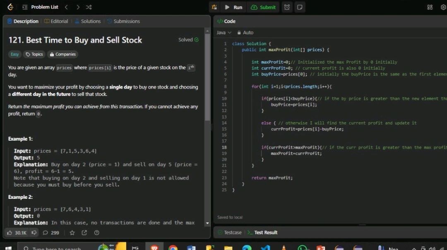This screenshot has width=447, height=250.
Task: Add problem to favorites star
Action: (72, 233)
